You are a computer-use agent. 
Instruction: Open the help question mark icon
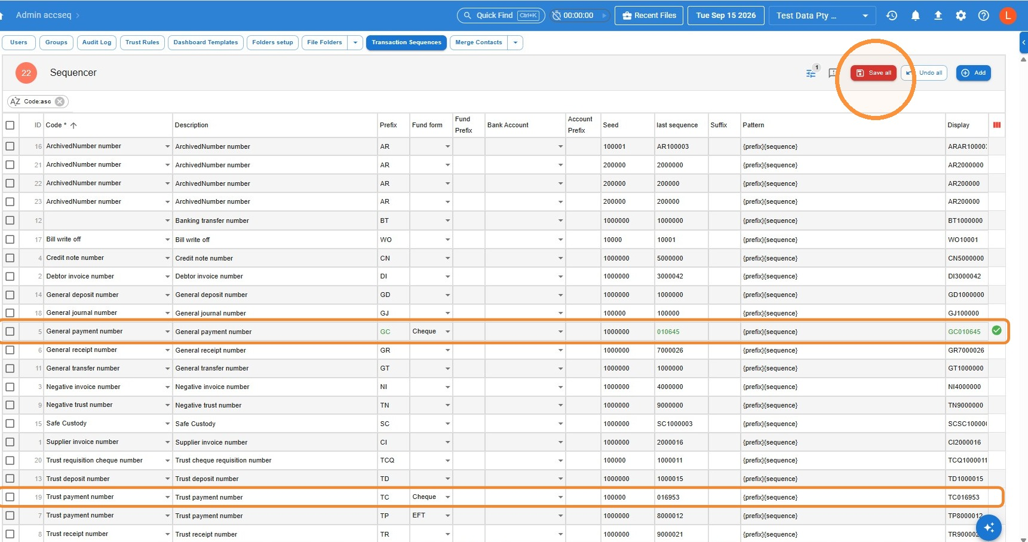point(984,16)
